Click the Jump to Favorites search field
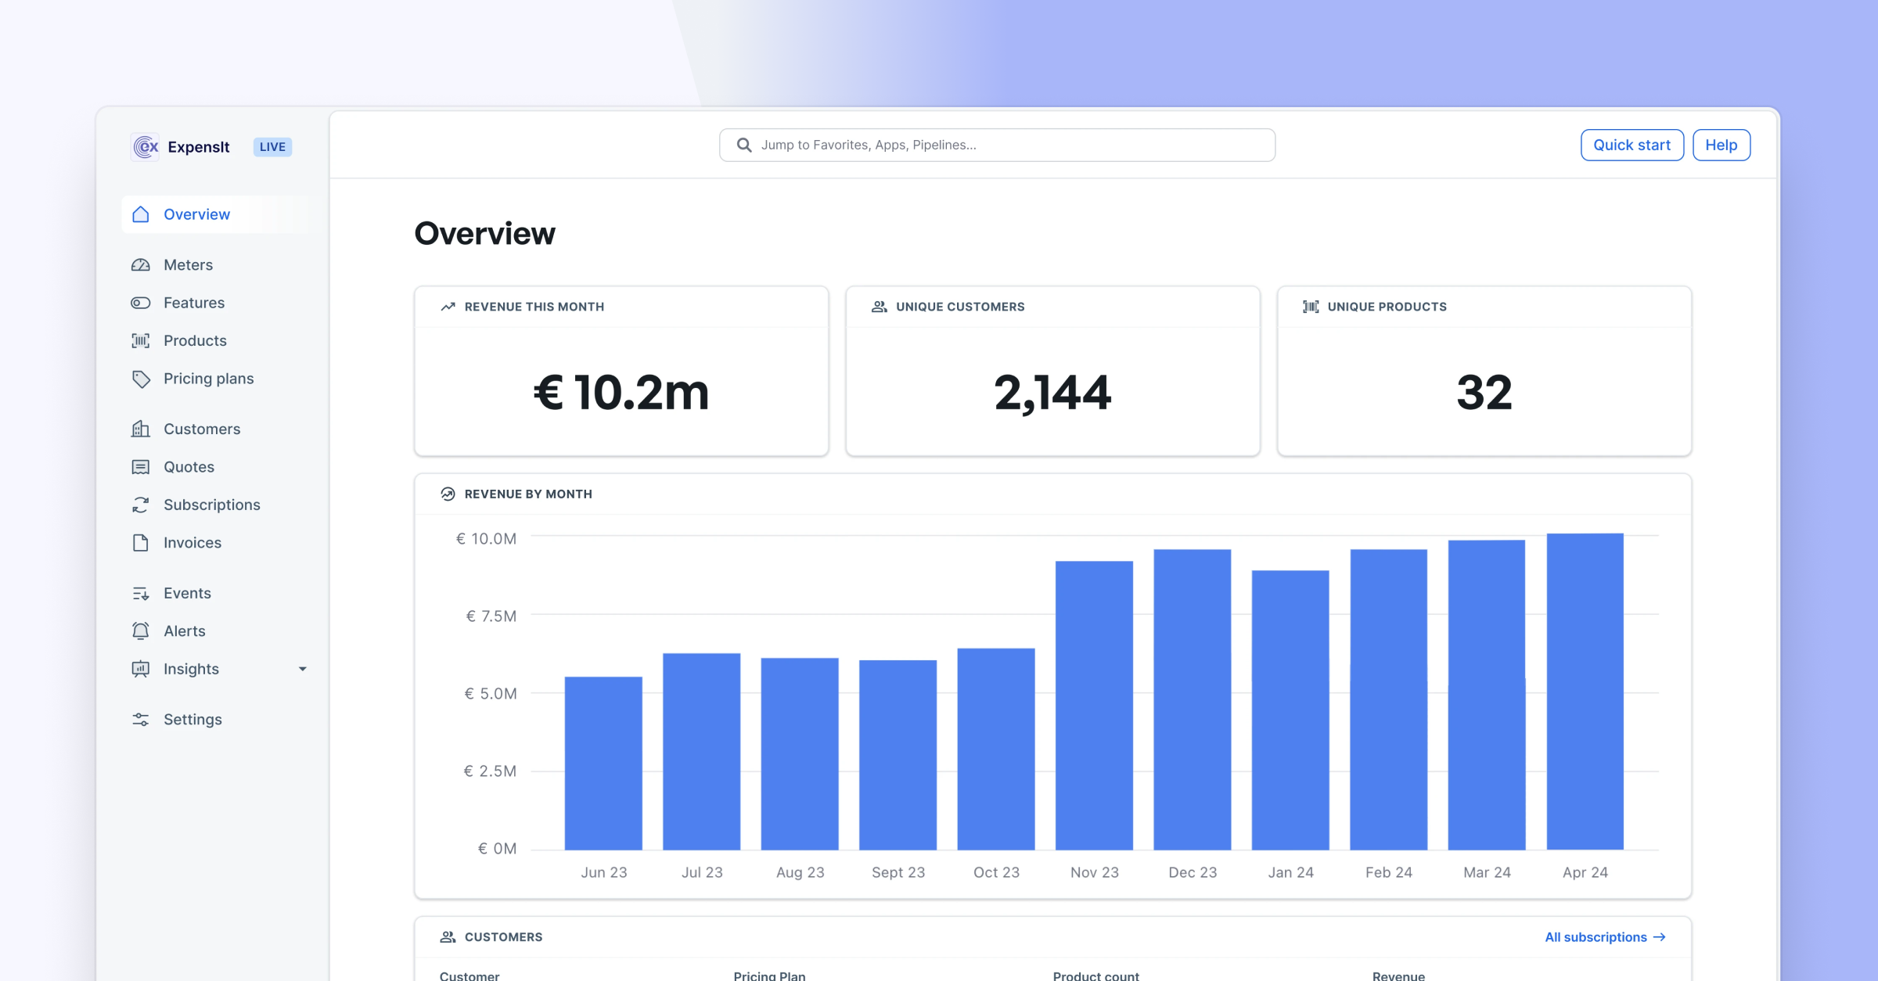 (x=996, y=144)
